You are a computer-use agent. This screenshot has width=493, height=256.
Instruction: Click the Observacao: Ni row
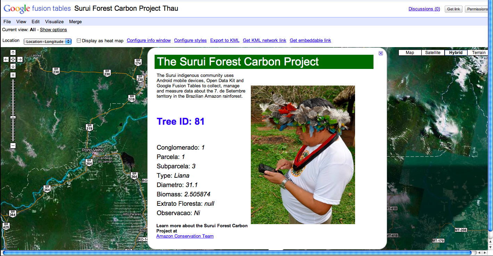[x=179, y=213]
